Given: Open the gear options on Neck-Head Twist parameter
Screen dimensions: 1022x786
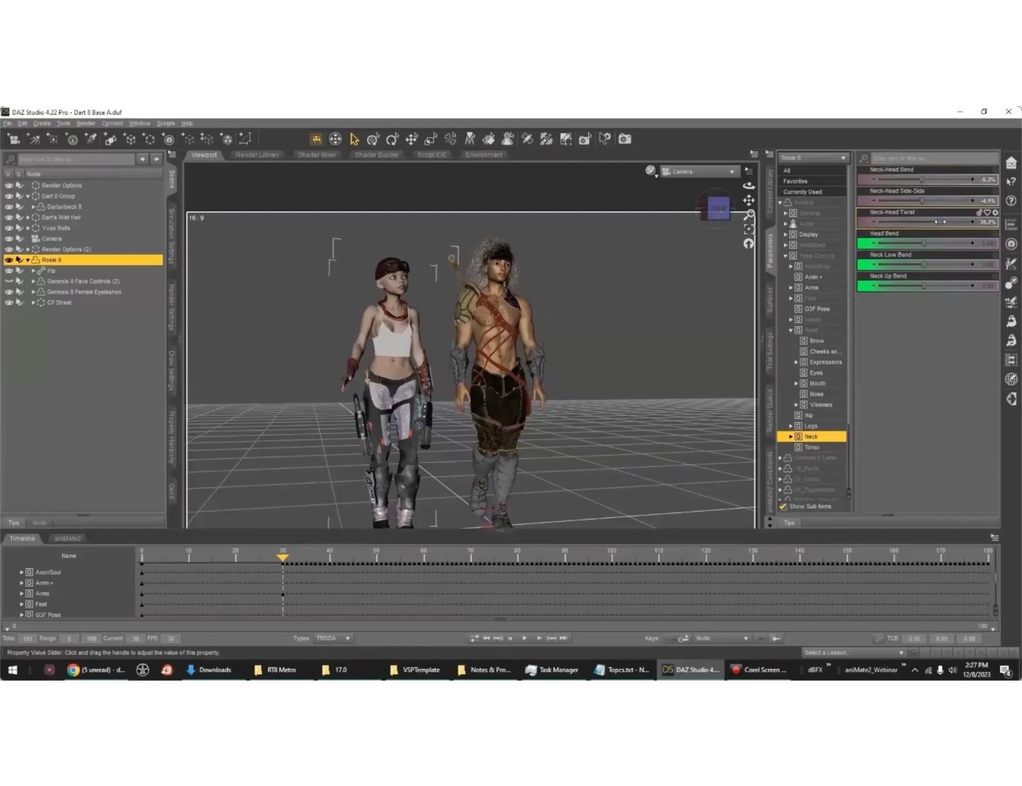Looking at the screenshot, I should [x=995, y=212].
